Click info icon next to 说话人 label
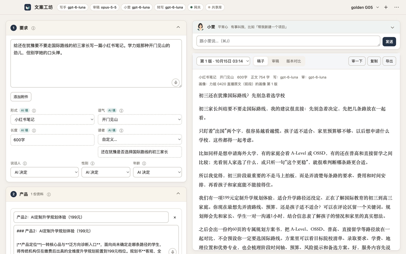 click(25, 163)
